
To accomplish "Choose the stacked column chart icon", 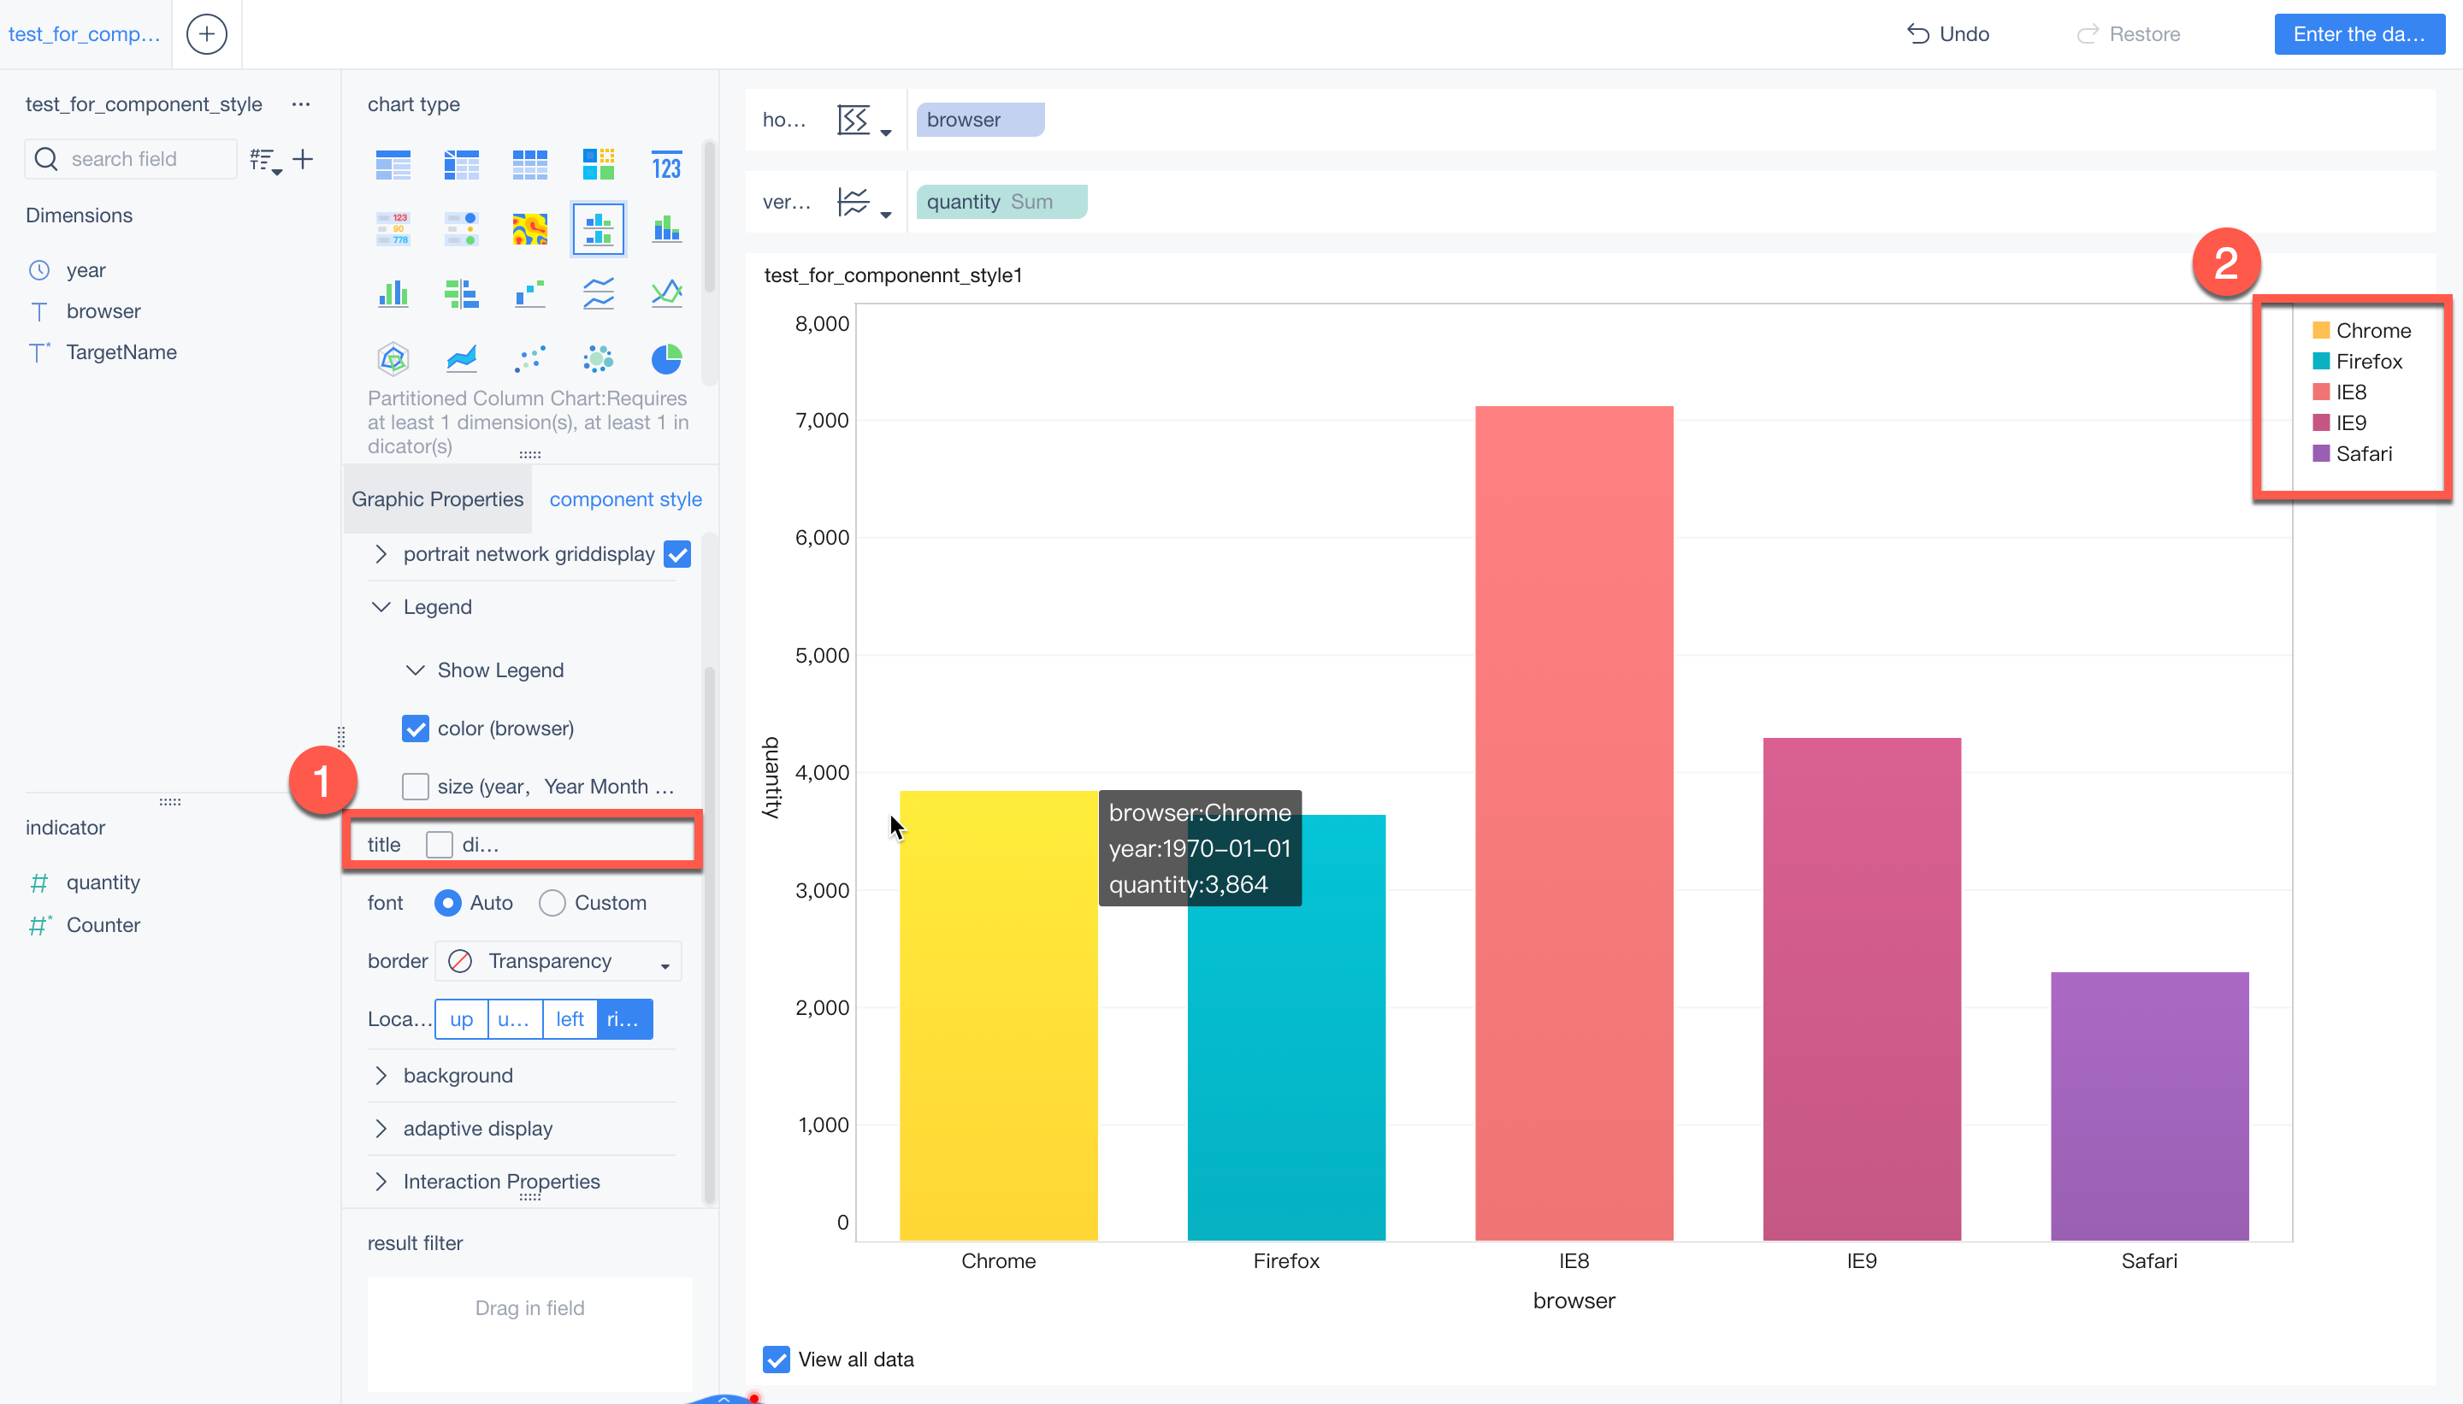I will pyautogui.click(x=666, y=228).
